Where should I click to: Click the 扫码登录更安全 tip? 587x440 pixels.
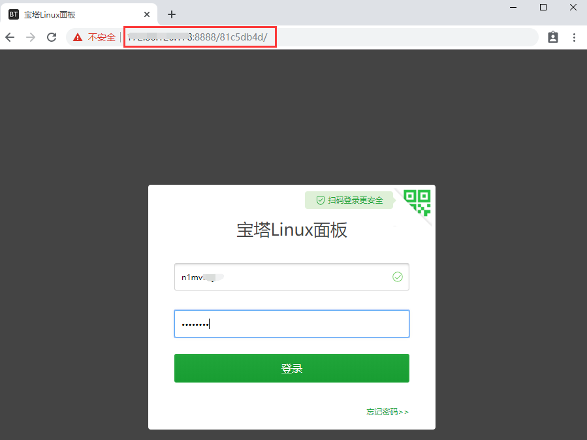click(x=349, y=200)
